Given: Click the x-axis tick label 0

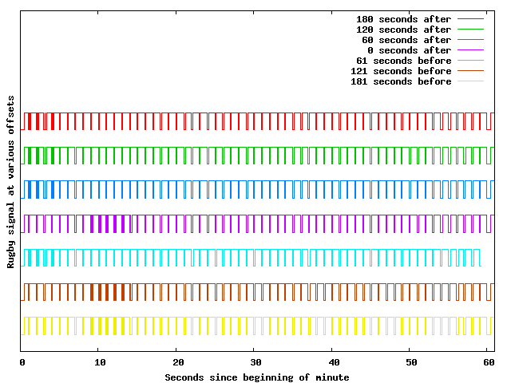Looking at the screenshot, I should click(22, 361).
